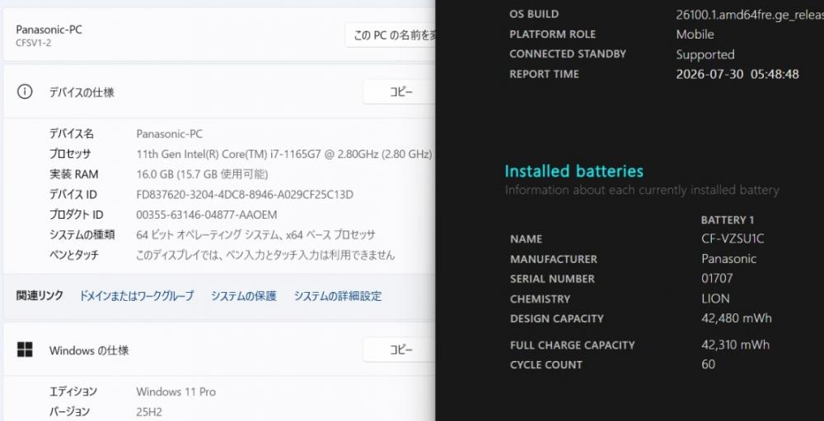This screenshot has height=421, width=824.
Task: Select the 実装 RAM label
Action: pyautogui.click(x=73, y=174)
